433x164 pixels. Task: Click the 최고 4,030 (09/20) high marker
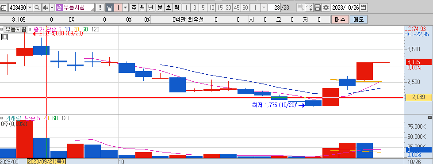click(x=57, y=34)
